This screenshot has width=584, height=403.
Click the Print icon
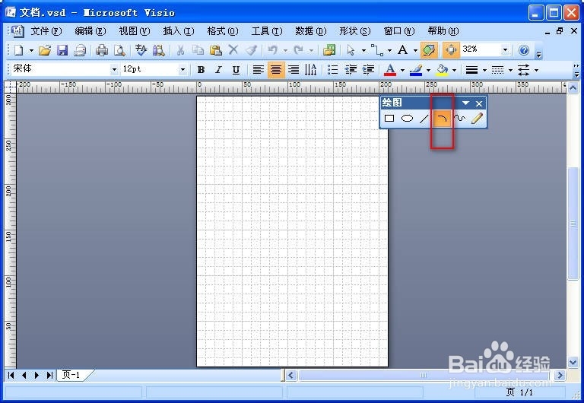[102, 50]
